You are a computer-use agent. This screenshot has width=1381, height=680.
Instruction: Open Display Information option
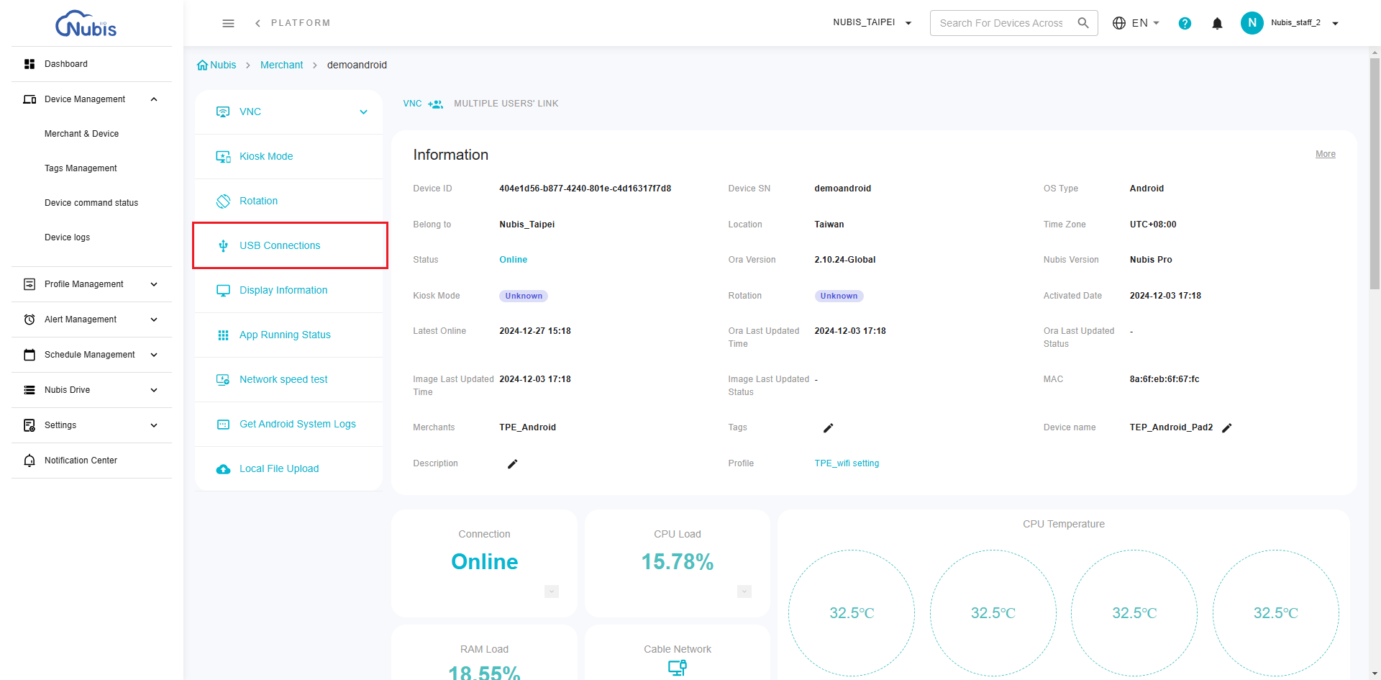(x=288, y=290)
